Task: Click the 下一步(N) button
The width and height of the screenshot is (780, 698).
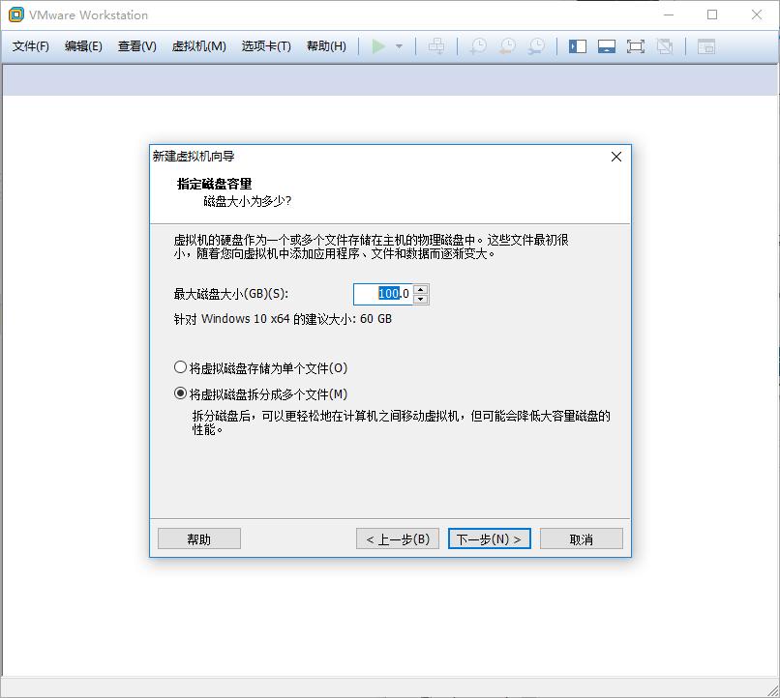Action: (490, 538)
